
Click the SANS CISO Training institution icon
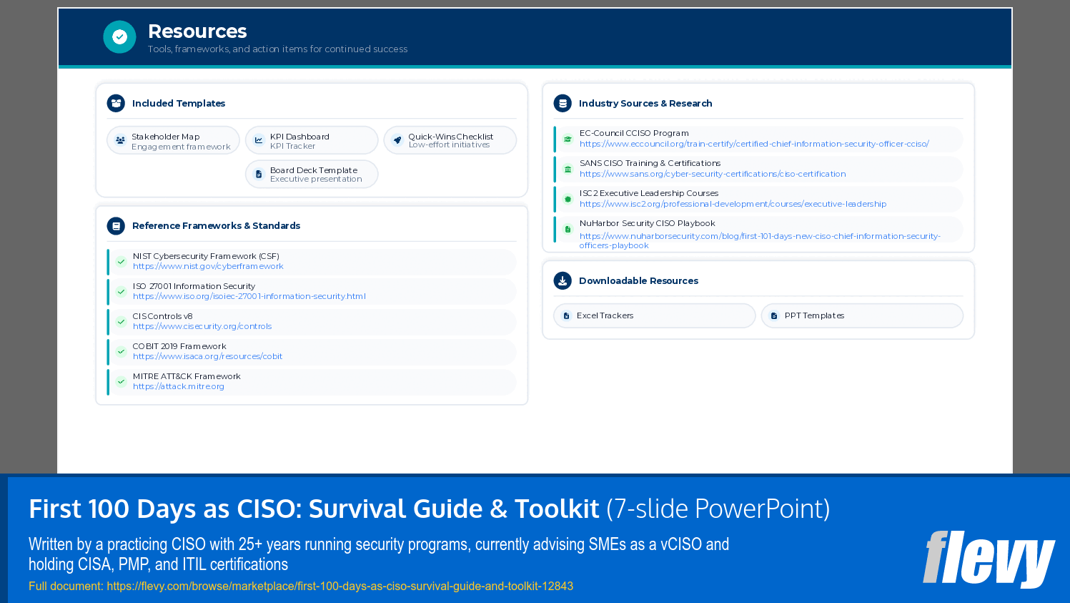click(568, 169)
